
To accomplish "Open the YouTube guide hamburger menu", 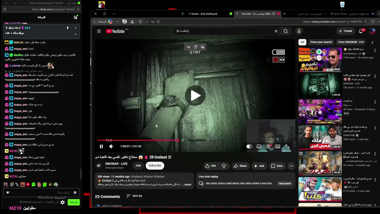I will point(99,31).
